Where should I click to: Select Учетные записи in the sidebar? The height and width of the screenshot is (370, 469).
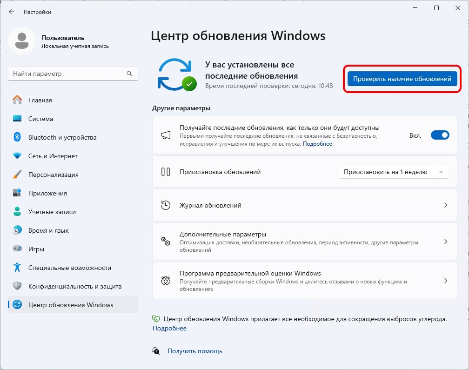pyautogui.click(x=52, y=212)
